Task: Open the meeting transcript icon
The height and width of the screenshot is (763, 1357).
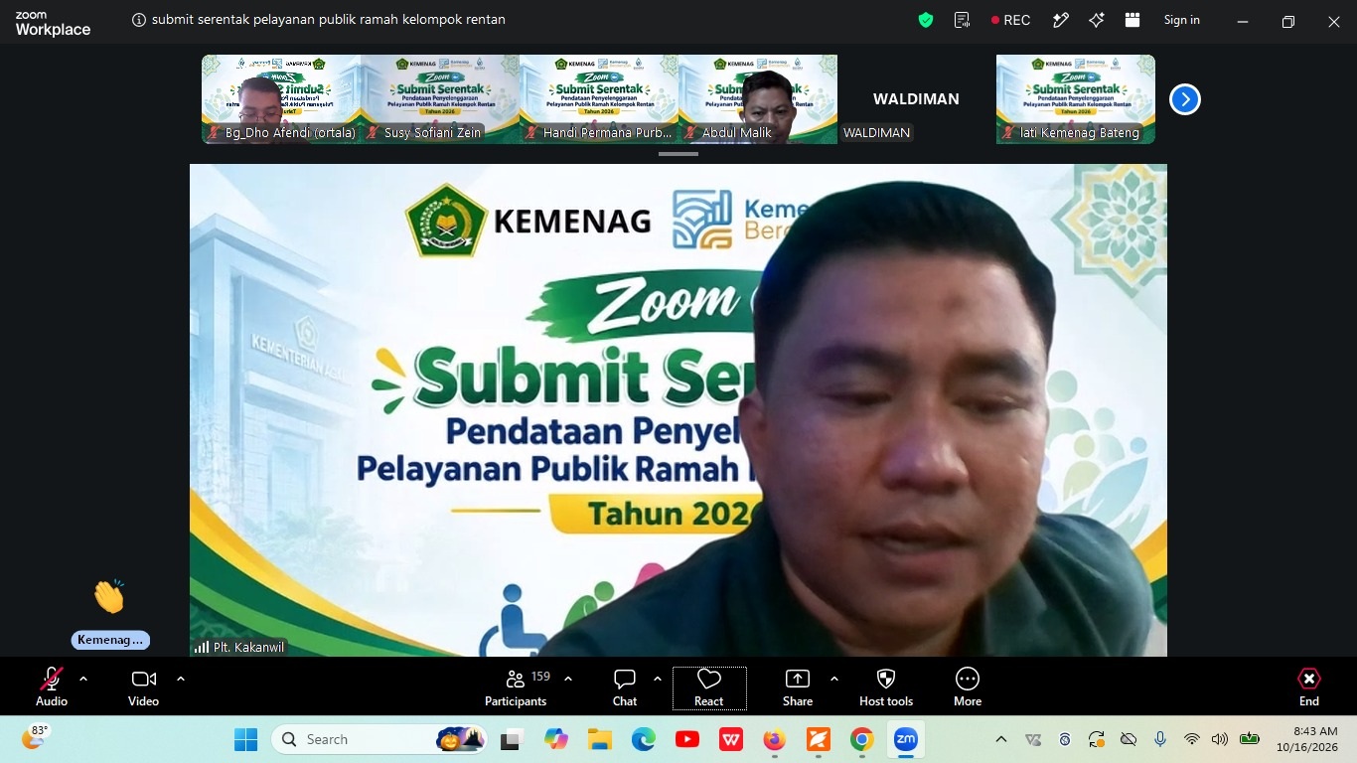Action: pos(962,20)
